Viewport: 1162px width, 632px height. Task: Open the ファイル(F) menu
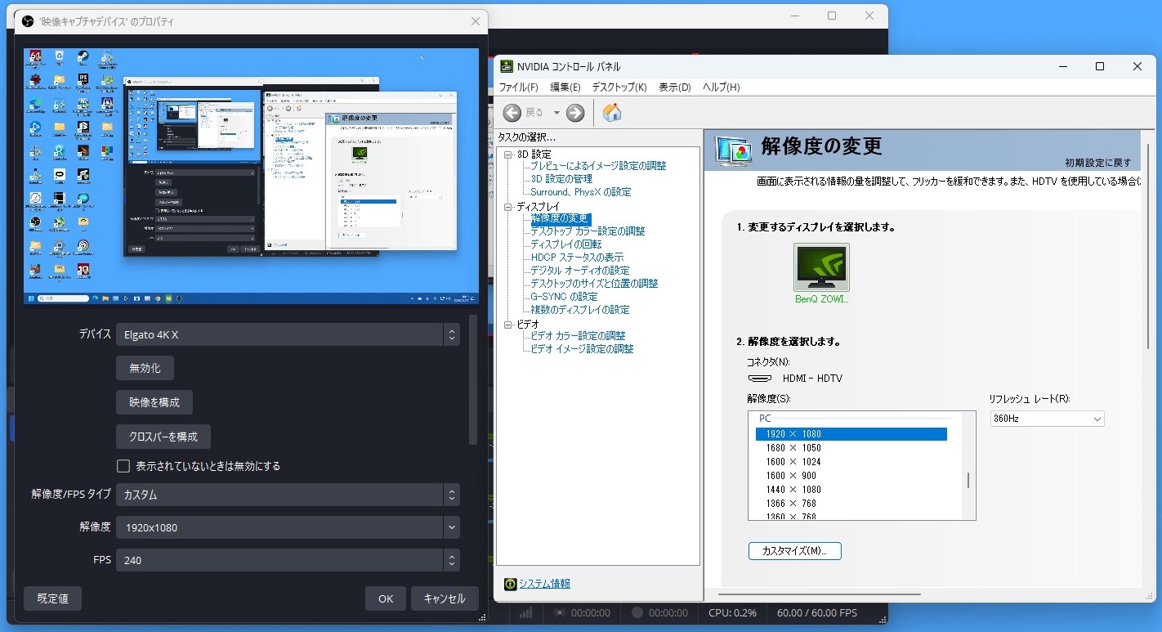(519, 87)
